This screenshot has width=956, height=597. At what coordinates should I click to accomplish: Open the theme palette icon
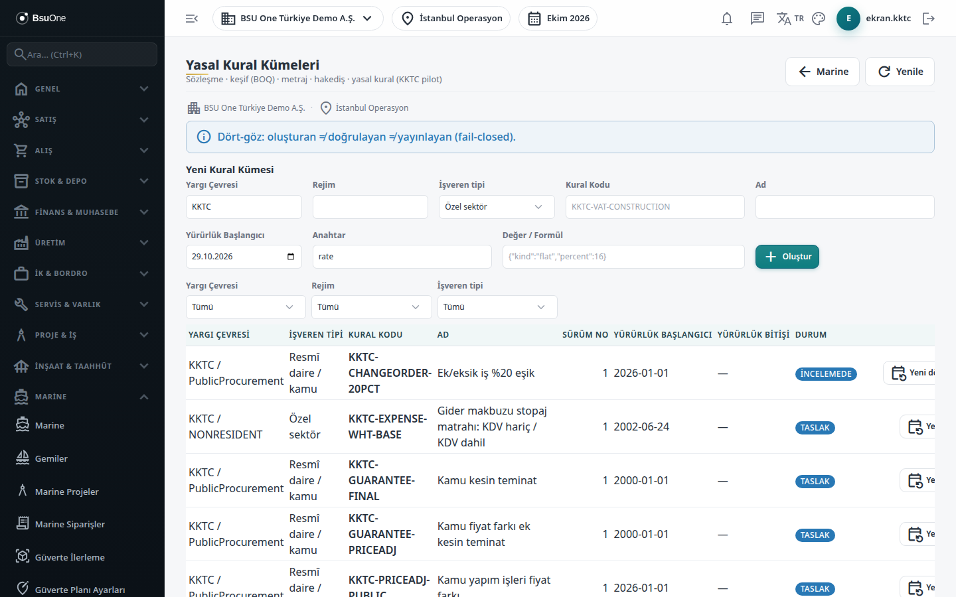[x=819, y=19]
